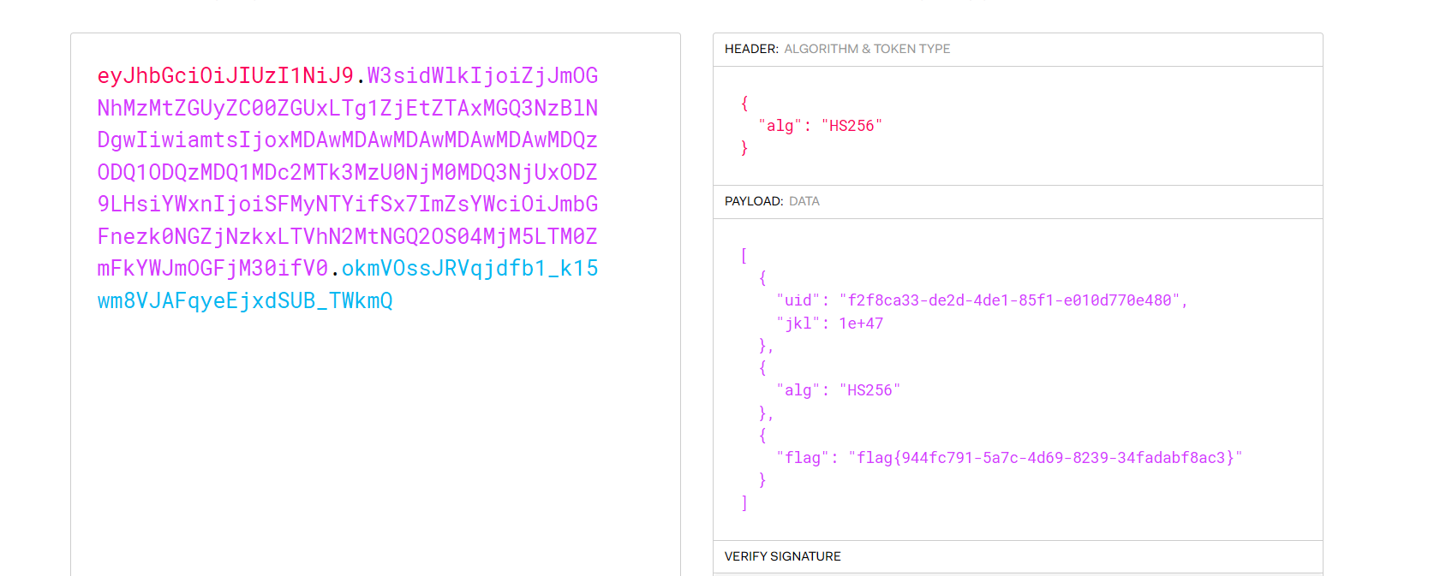
Task: Click the closing square bracket of payload array
Action: tap(744, 503)
